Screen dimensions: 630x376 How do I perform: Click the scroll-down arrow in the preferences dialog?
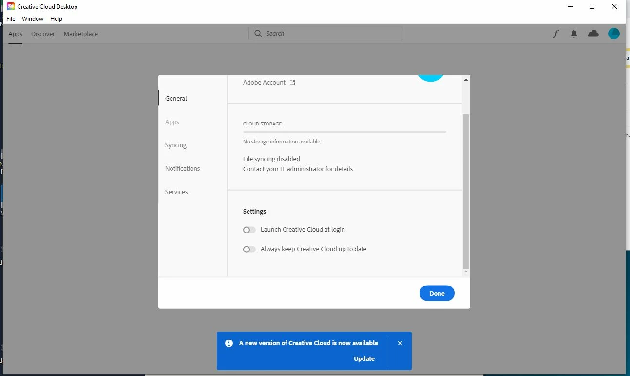tap(466, 273)
